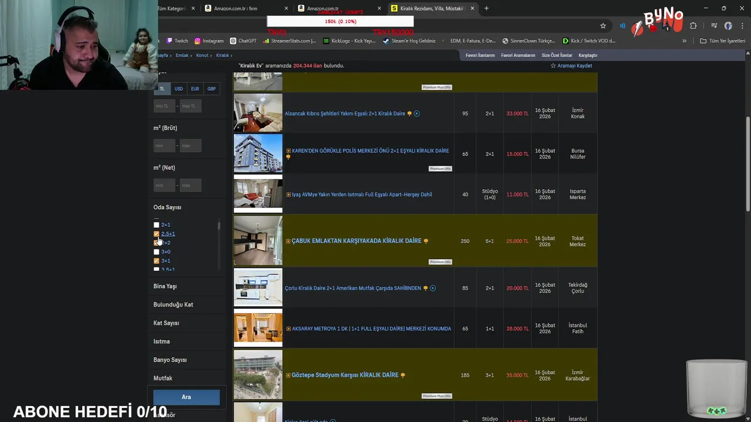Screen dimensions: 751x422
Task: Open Size Özel İlanlar menu
Action: click(557, 56)
